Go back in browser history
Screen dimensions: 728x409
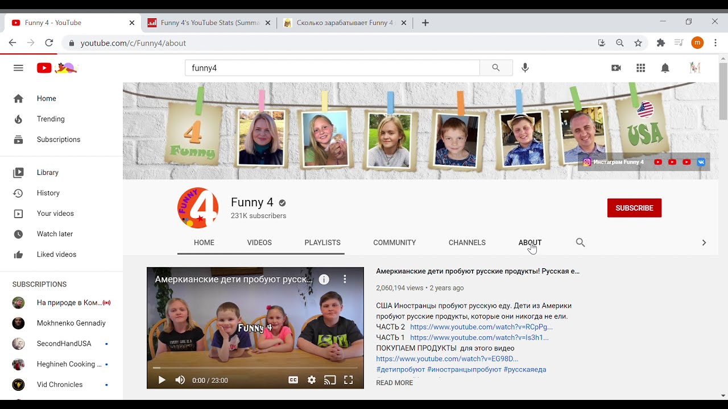coord(13,43)
